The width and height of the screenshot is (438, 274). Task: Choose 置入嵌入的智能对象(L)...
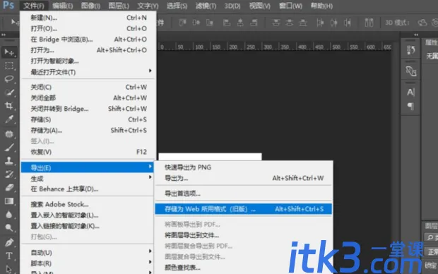click(x=88, y=215)
